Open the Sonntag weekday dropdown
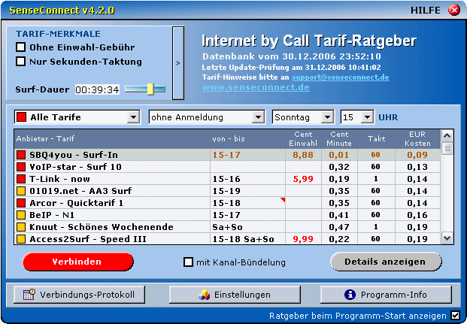This screenshot has width=467, height=324. [327, 117]
